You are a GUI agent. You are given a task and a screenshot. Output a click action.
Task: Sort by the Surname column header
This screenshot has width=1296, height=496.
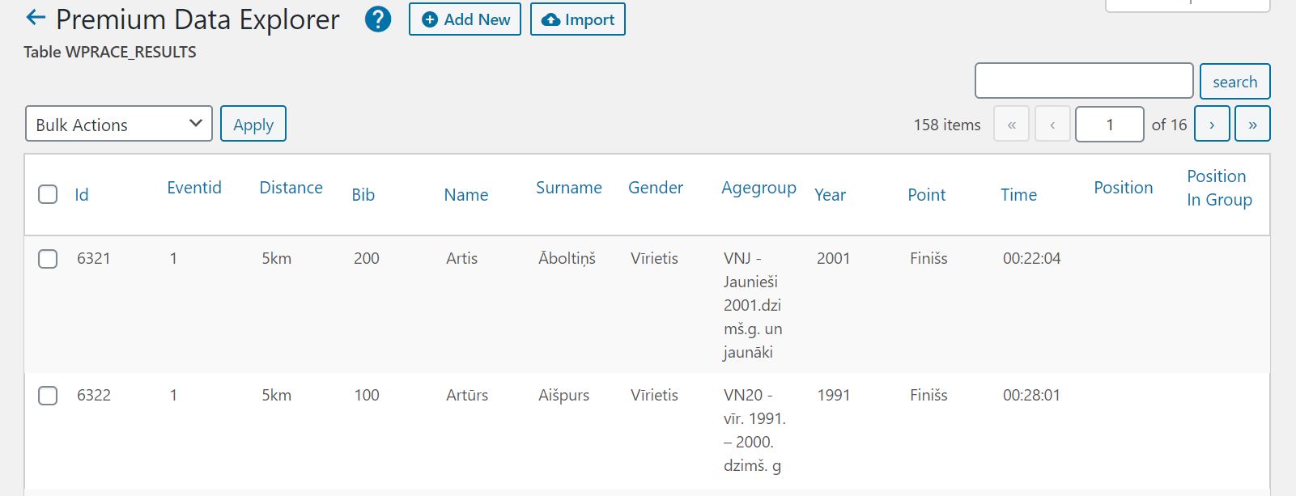569,188
